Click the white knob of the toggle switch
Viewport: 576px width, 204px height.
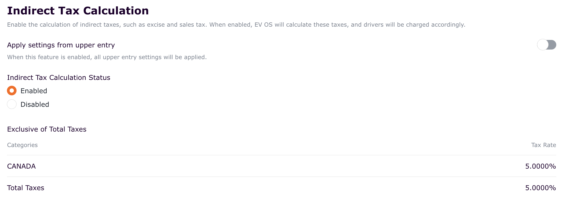tap(542, 45)
